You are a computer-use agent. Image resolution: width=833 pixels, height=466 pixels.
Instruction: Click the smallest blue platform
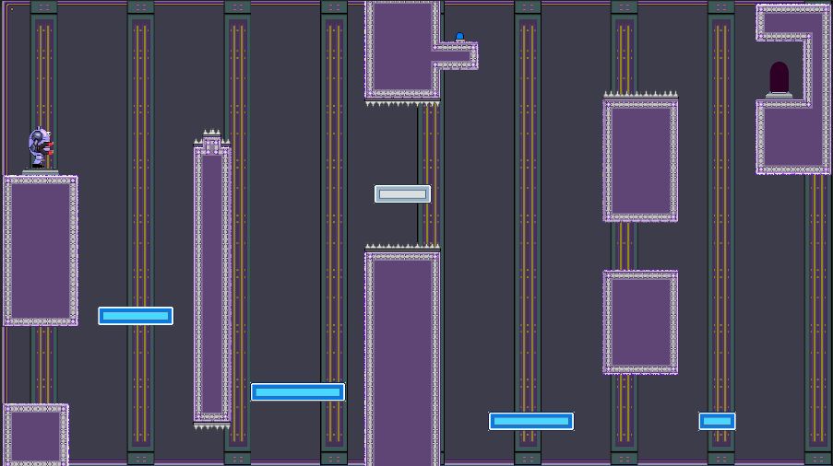point(717,422)
